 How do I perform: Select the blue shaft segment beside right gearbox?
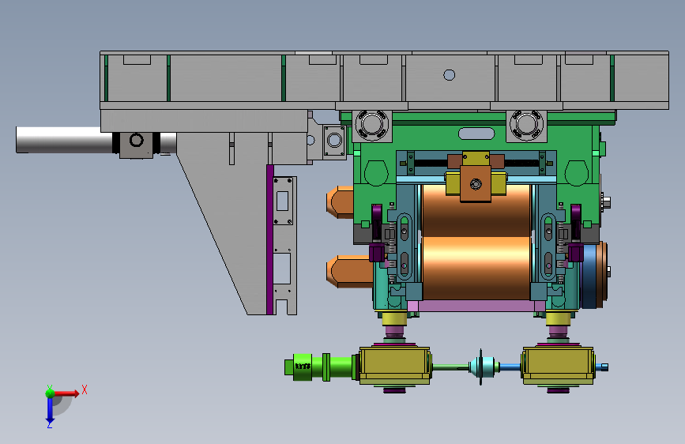point(510,367)
